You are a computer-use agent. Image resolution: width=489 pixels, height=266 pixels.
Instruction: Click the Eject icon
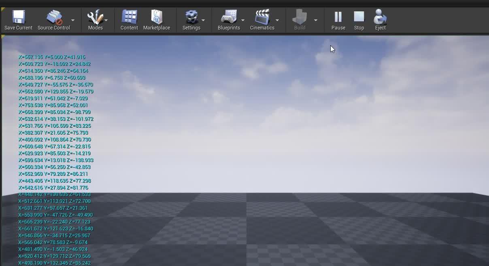[380, 17]
